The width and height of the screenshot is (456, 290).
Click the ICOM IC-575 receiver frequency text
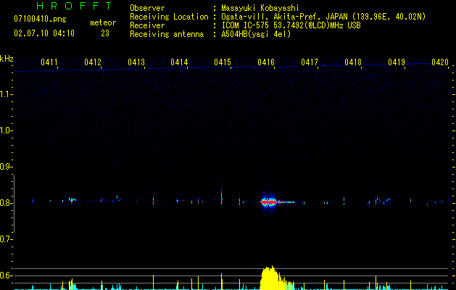pyautogui.click(x=291, y=25)
